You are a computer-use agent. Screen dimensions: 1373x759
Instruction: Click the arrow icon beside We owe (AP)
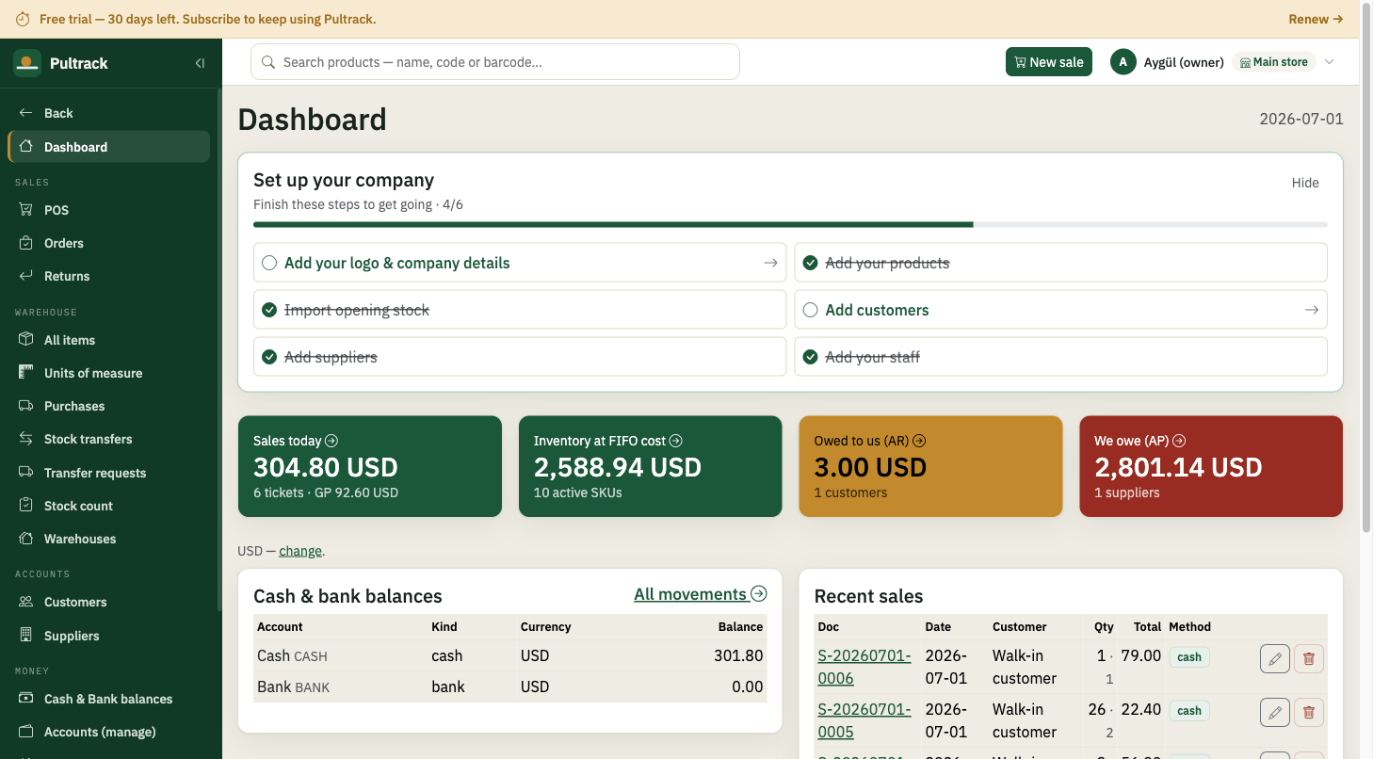(1179, 441)
